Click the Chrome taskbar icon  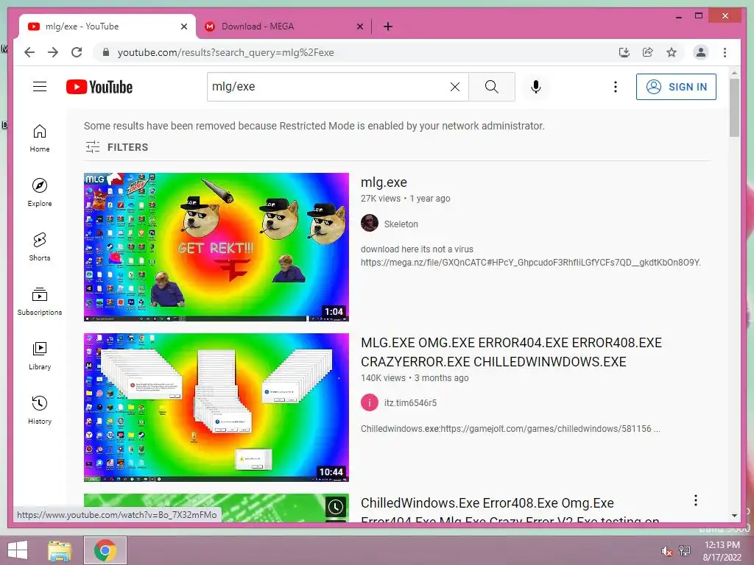point(105,550)
